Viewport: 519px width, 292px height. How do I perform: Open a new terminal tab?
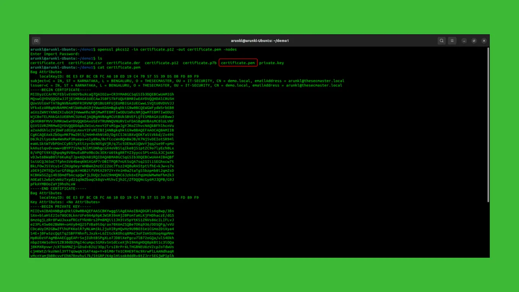click(x=36, y=41)
